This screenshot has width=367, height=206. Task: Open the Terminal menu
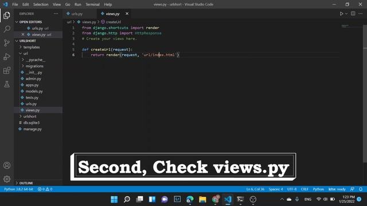pos(92,5)
